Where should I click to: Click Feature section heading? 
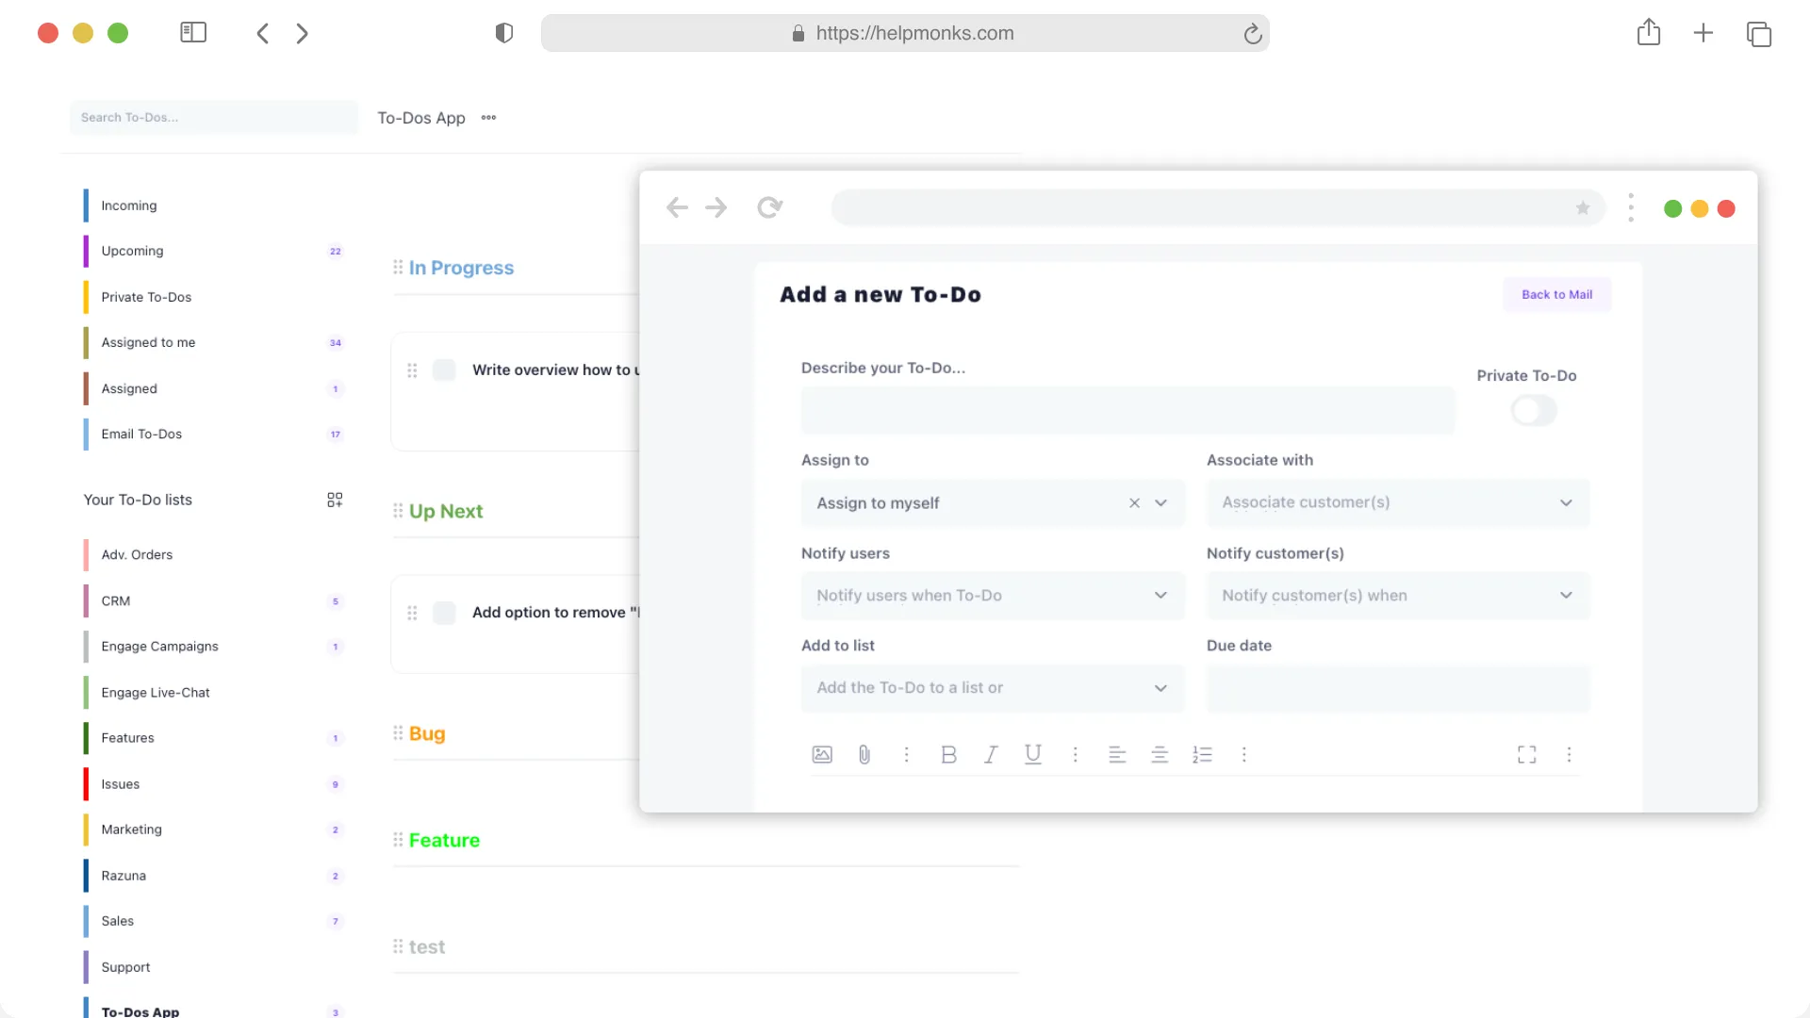[444, 840]
